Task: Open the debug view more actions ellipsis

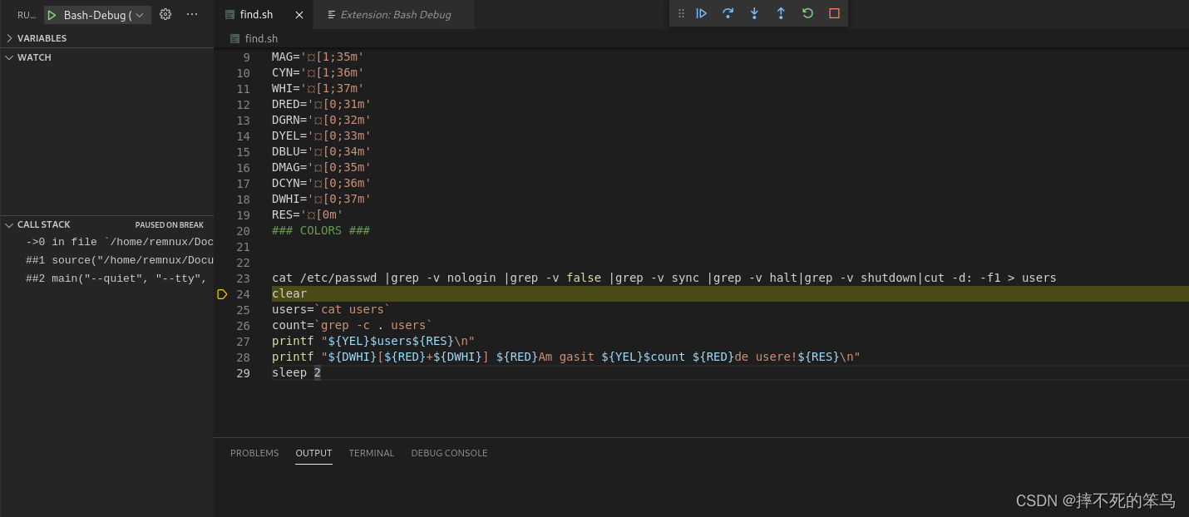Action: pos(192,14)
